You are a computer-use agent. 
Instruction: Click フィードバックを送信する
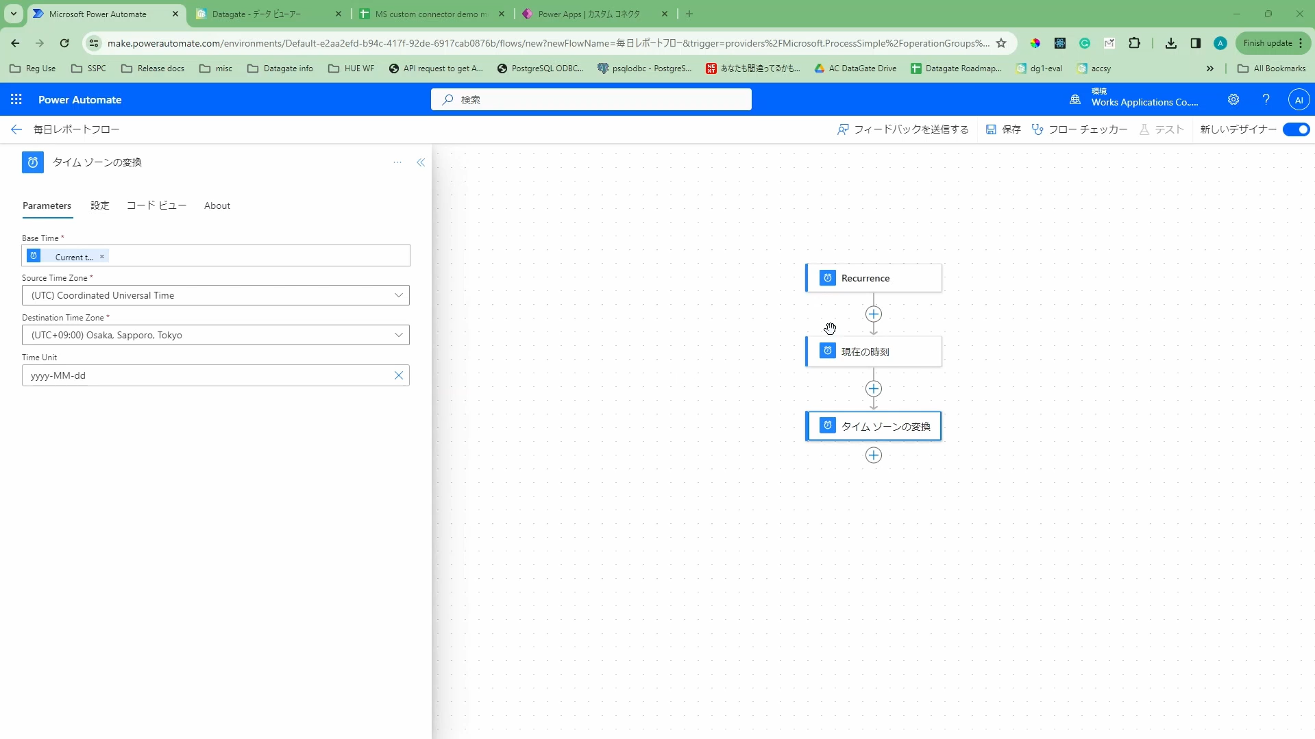903,129
